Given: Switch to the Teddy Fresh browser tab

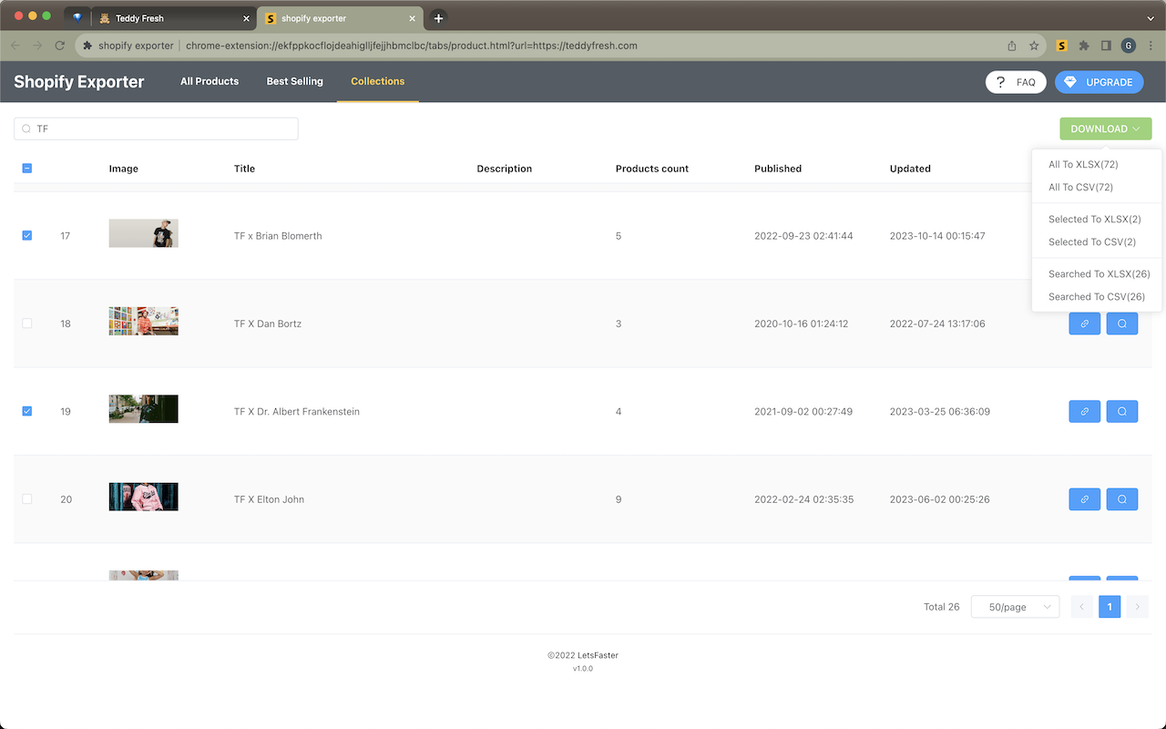Looking at the screenshot, I should (172, 18).
